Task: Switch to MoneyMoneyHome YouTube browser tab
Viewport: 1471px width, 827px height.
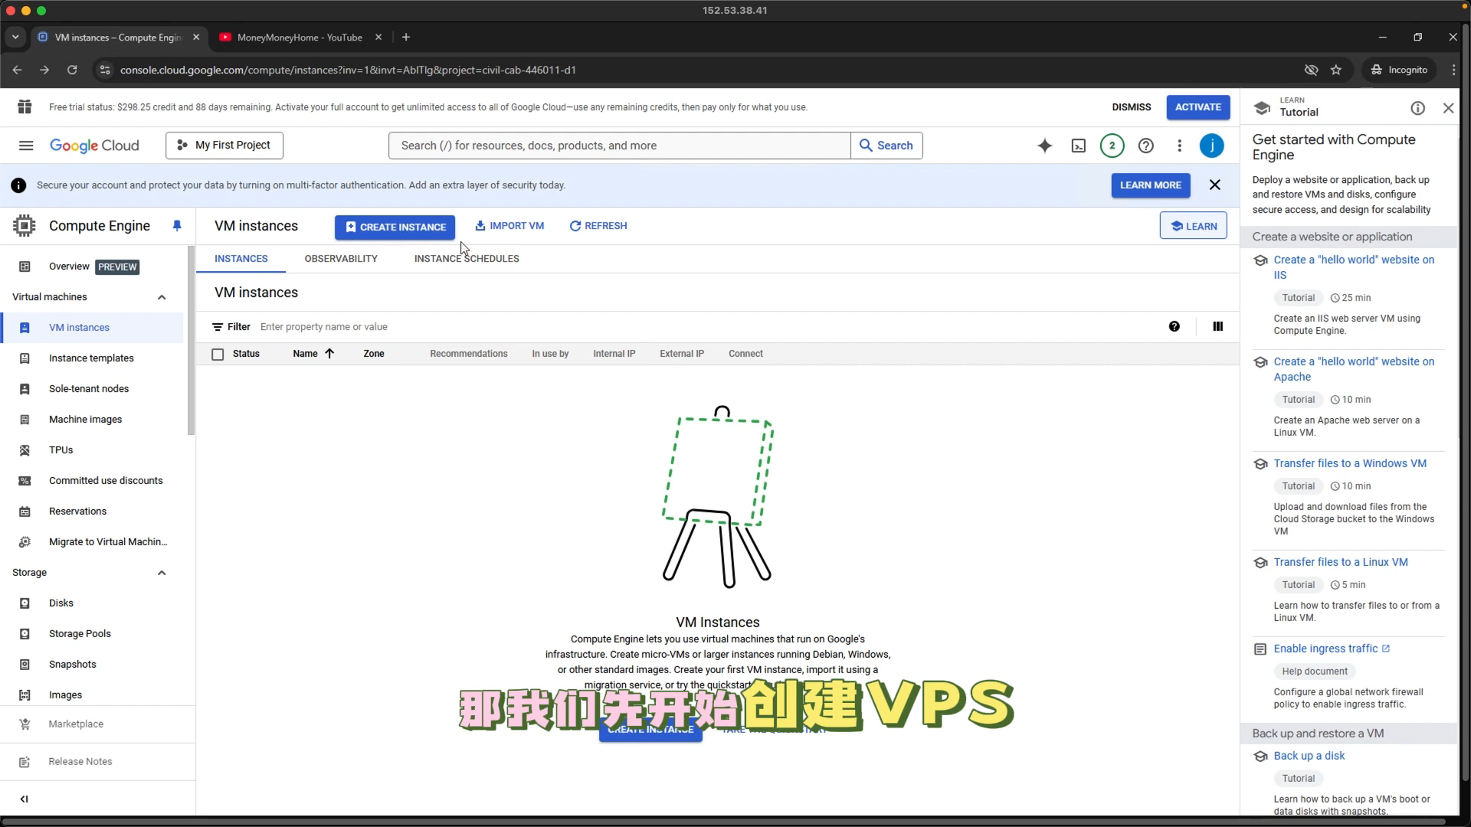Action: click(300, 37)
